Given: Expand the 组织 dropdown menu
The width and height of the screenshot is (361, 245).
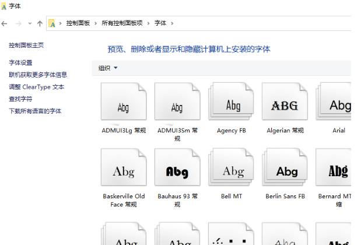Looking at the screenshot, I should pos(108,68).
